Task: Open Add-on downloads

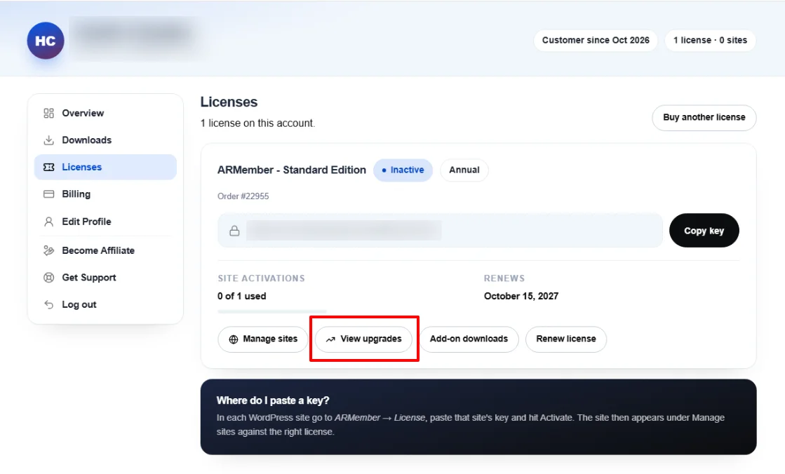Action: point(469,339)
